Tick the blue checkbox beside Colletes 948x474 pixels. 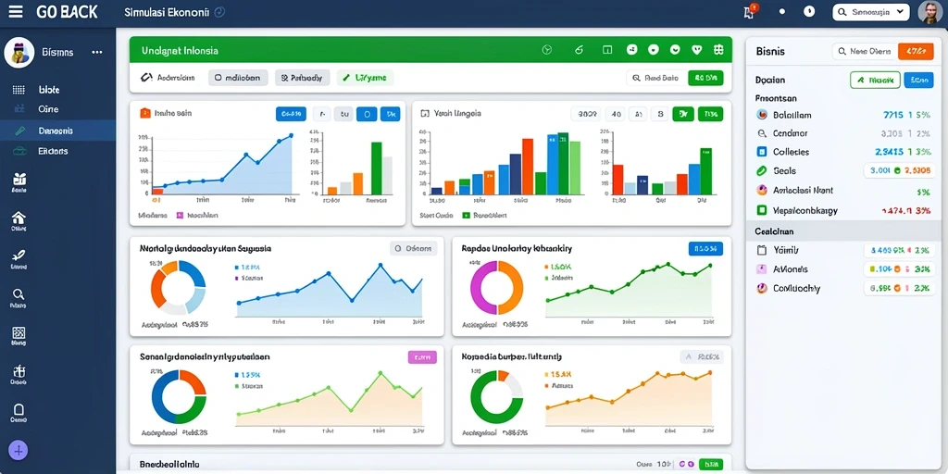click(x=762, y=152)
